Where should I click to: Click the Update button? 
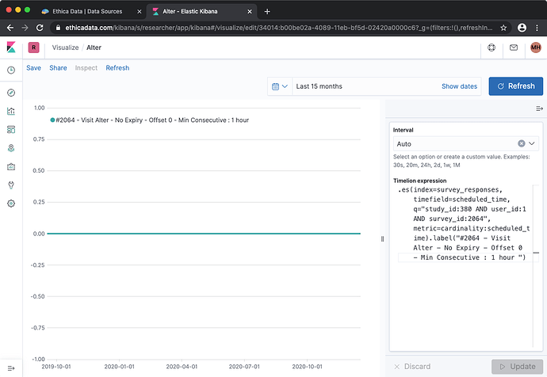[518, 367]
